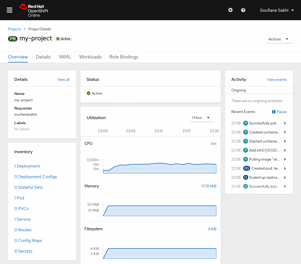Click the Memory 17.78 MiB value

point(209,186)
